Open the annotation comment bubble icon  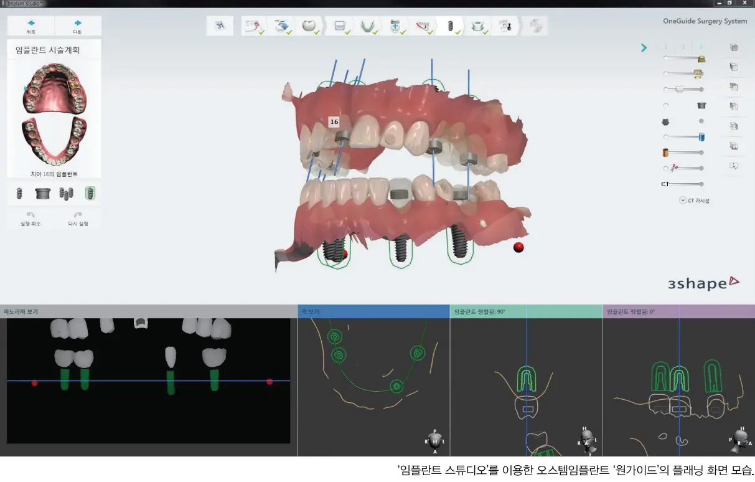(x=734, y=166)
